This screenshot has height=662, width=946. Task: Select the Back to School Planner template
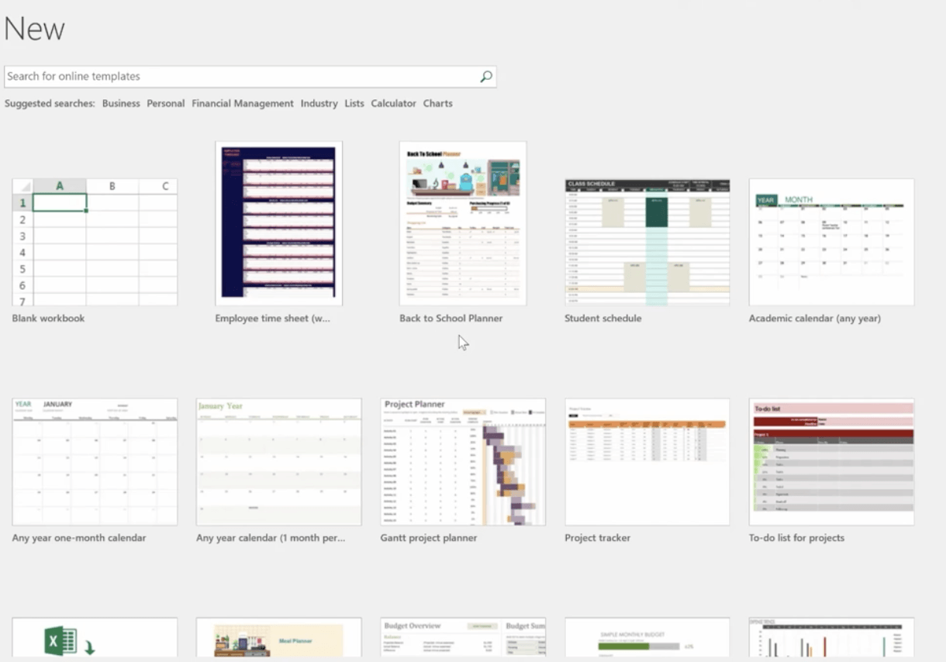[463, 223]
